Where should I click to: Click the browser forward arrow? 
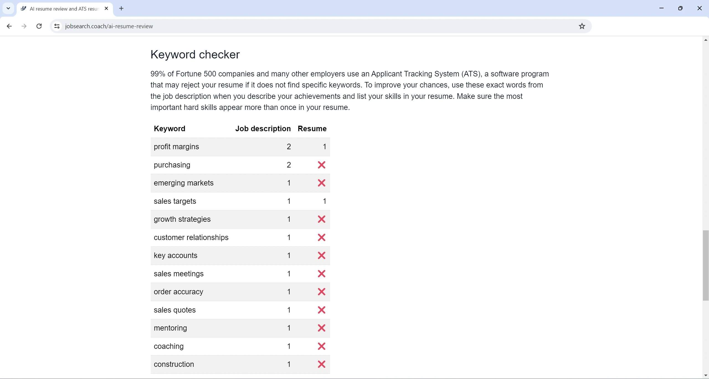24,26
